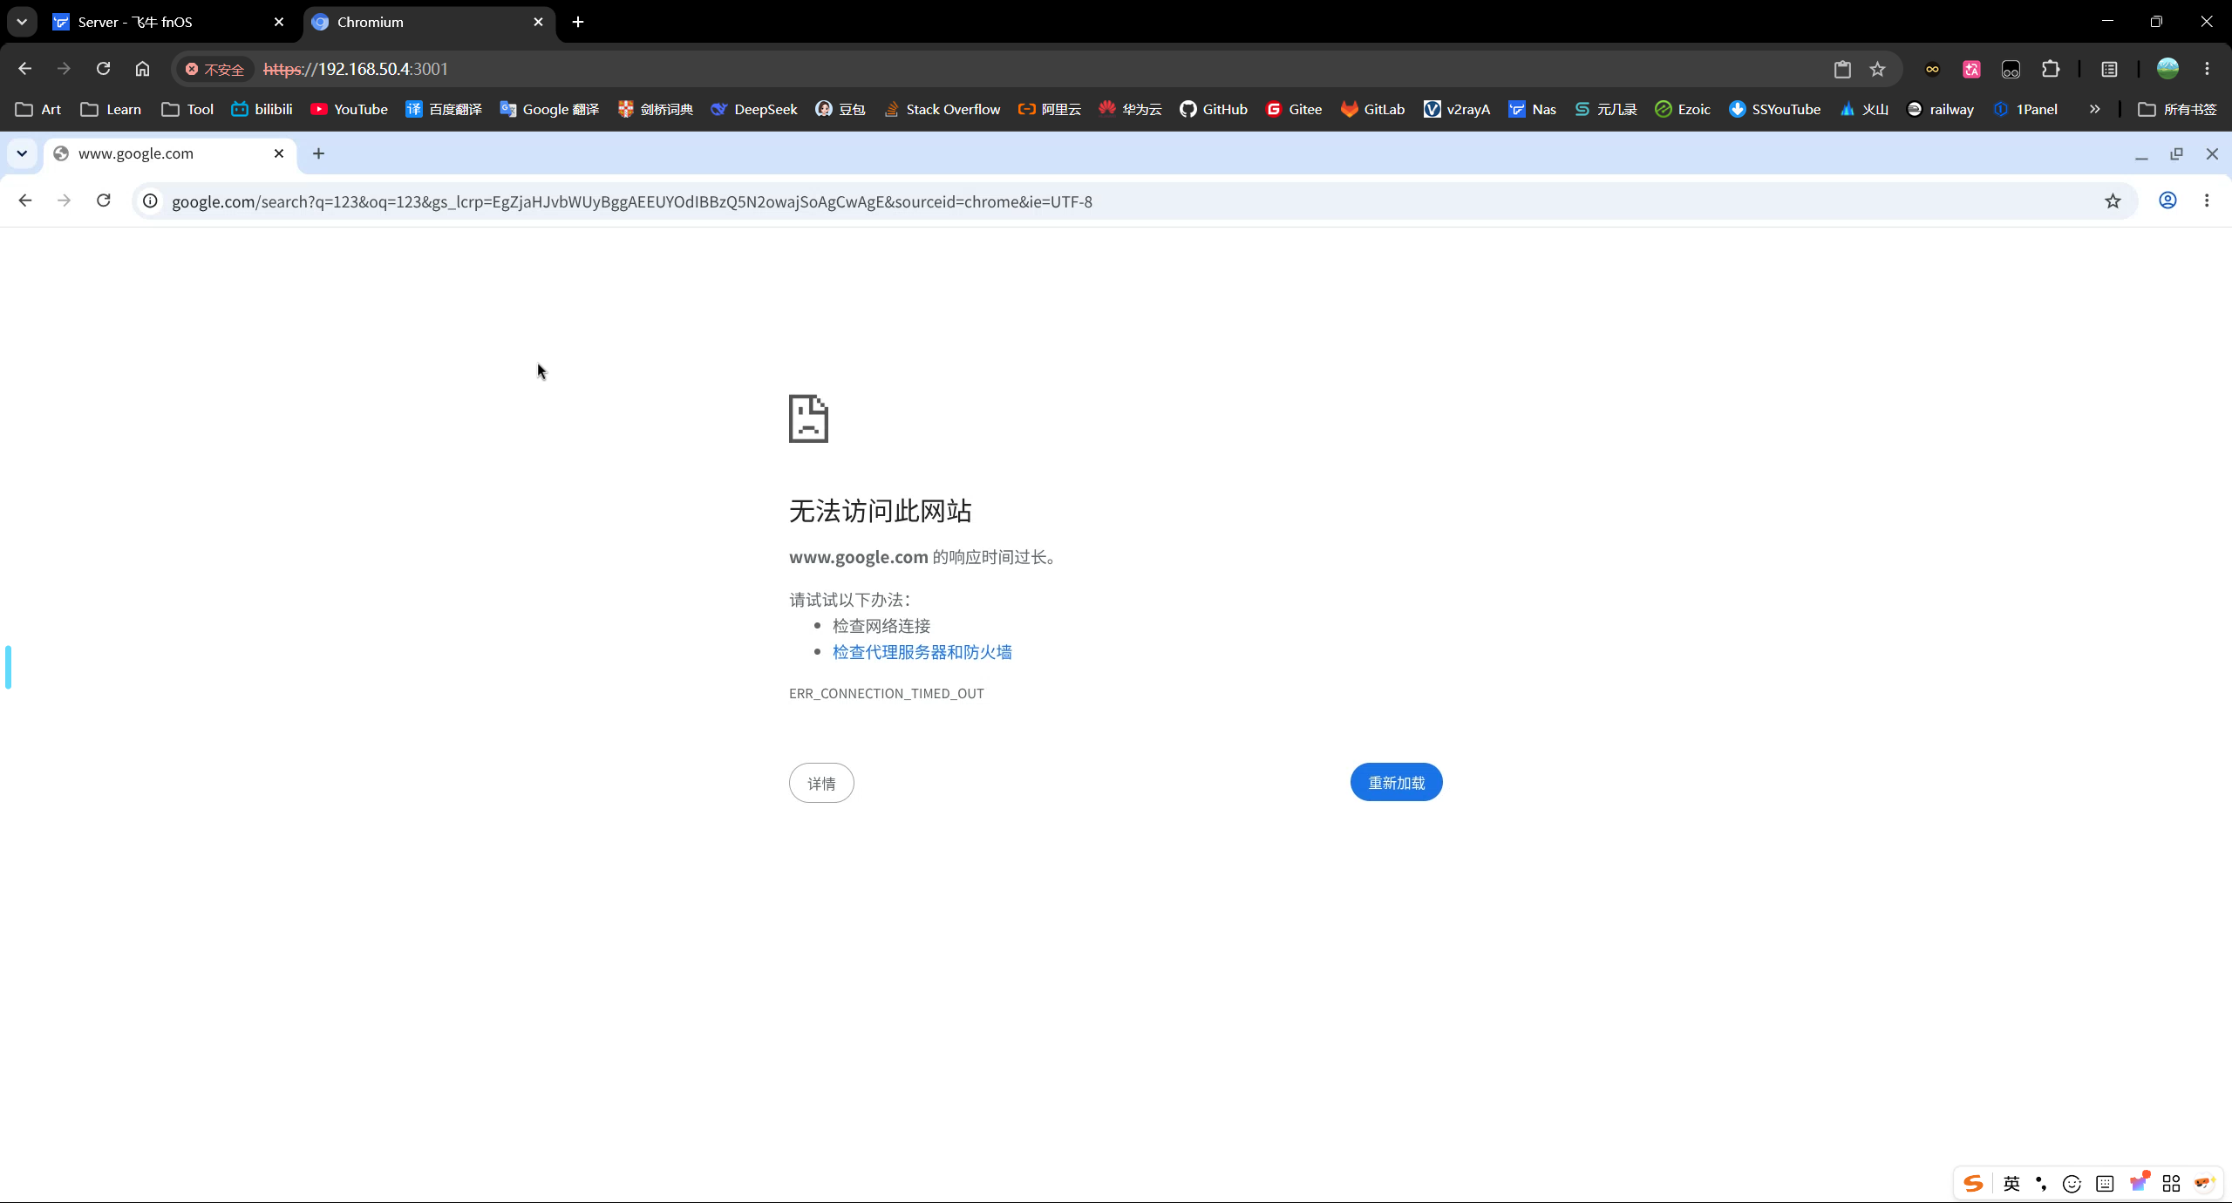
Task: Open the extensions puzzle icon
Action: [x=2051, y=69]
